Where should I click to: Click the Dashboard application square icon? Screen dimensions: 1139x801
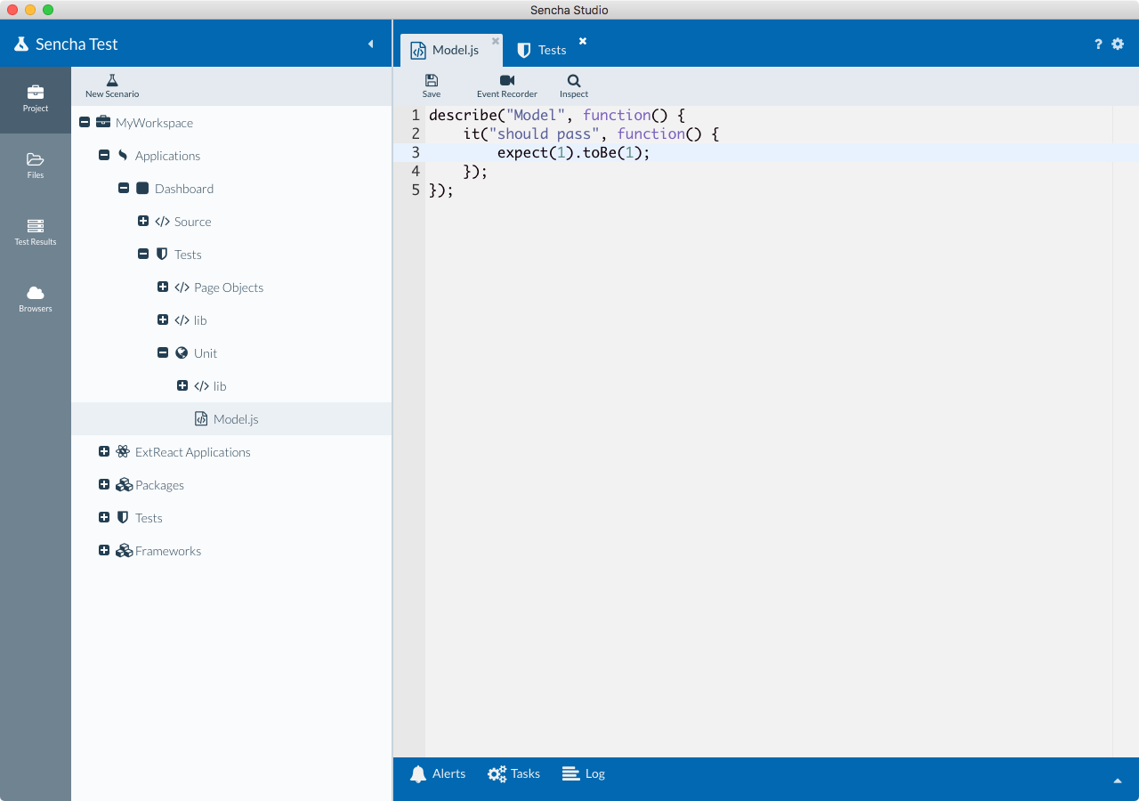142,189
